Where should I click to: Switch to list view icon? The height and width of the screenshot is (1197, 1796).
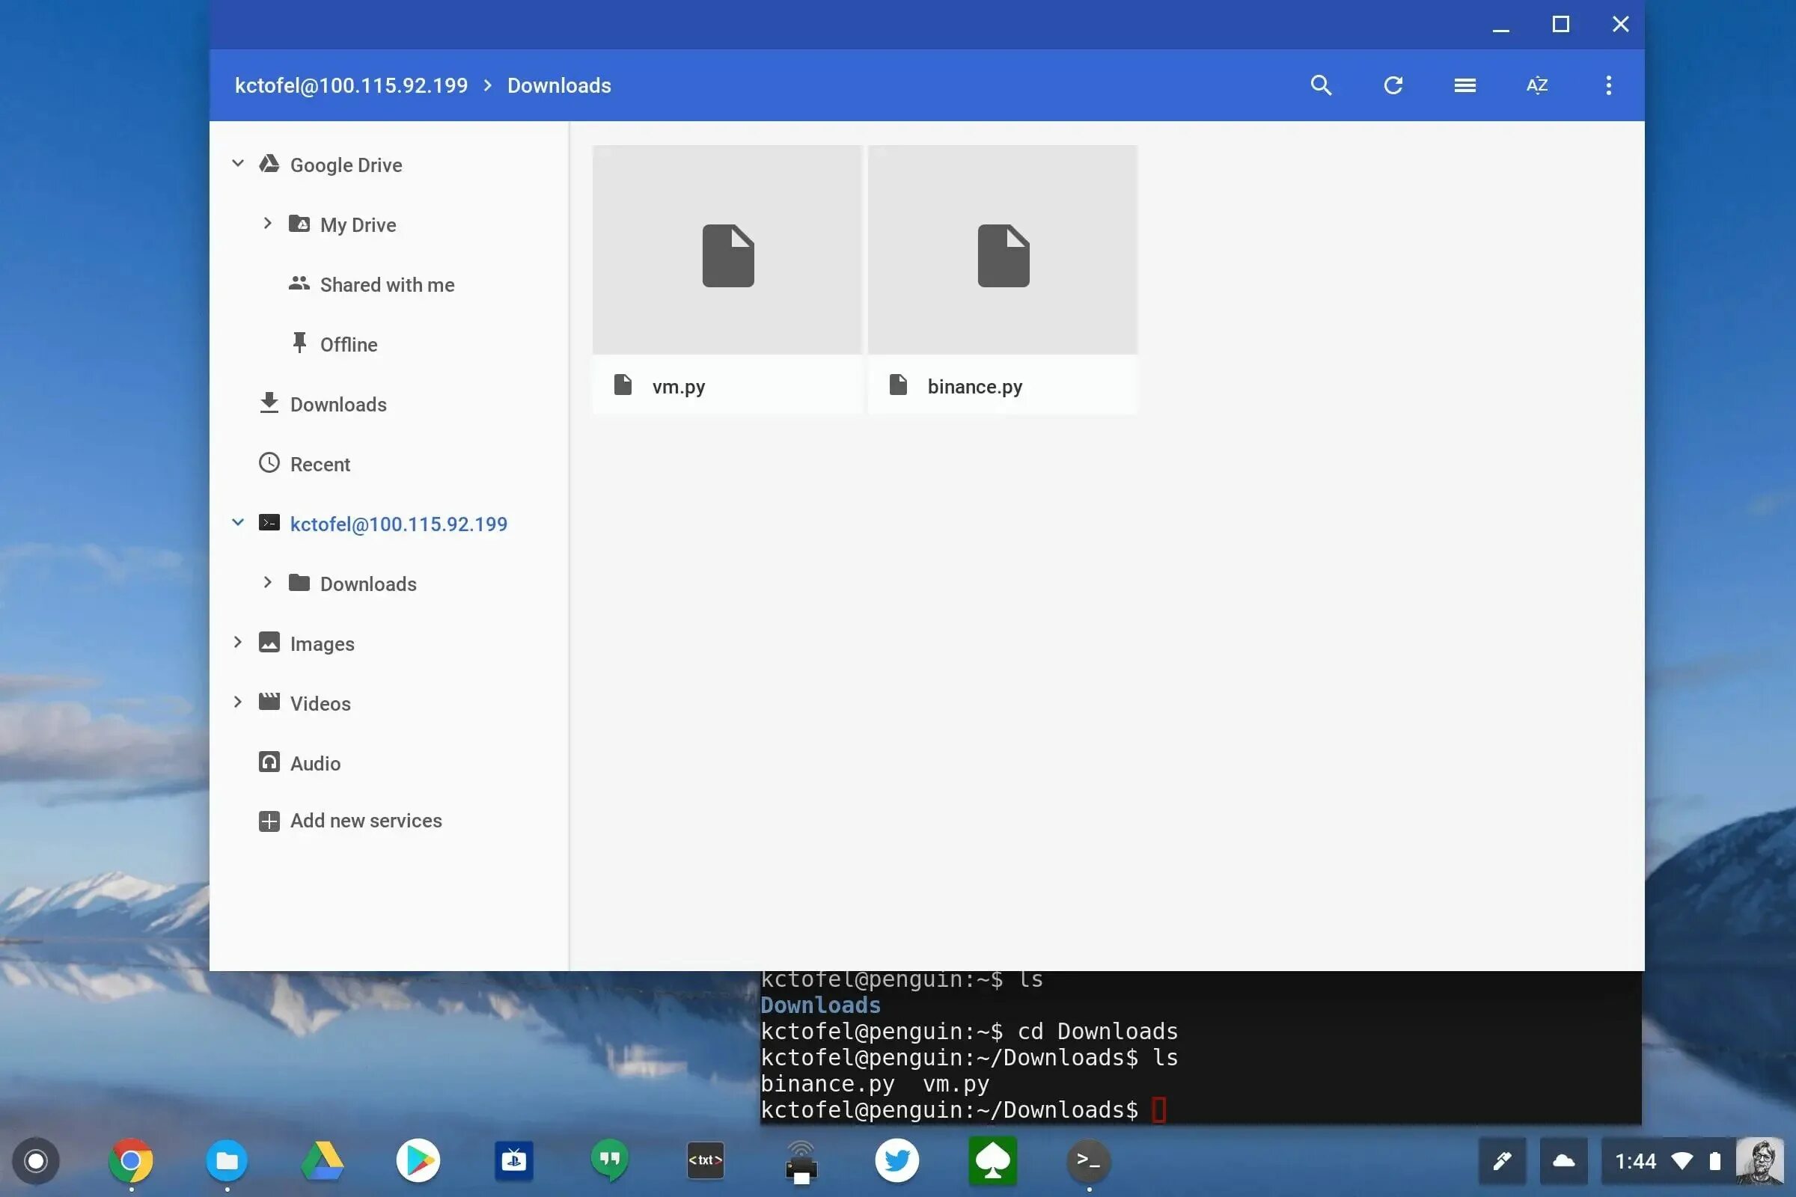[1464, 85]
